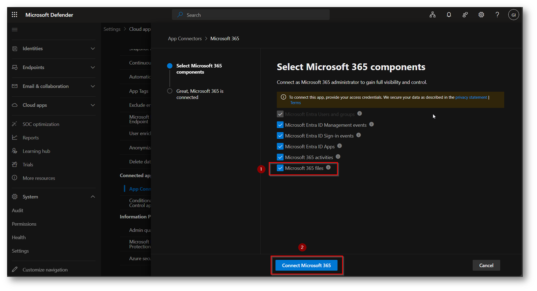Expand the Cloud apps navigation section
This screenshot has width=537, height=291.
pos(53,105)
